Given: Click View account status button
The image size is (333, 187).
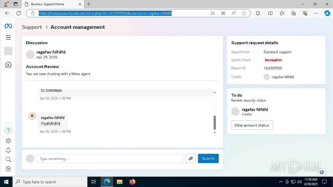Looking at the screenshot, I should (x=252, y=125).
